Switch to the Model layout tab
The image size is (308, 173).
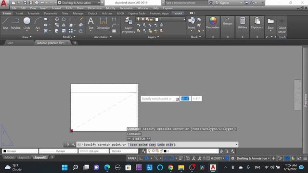coord(9,157)
